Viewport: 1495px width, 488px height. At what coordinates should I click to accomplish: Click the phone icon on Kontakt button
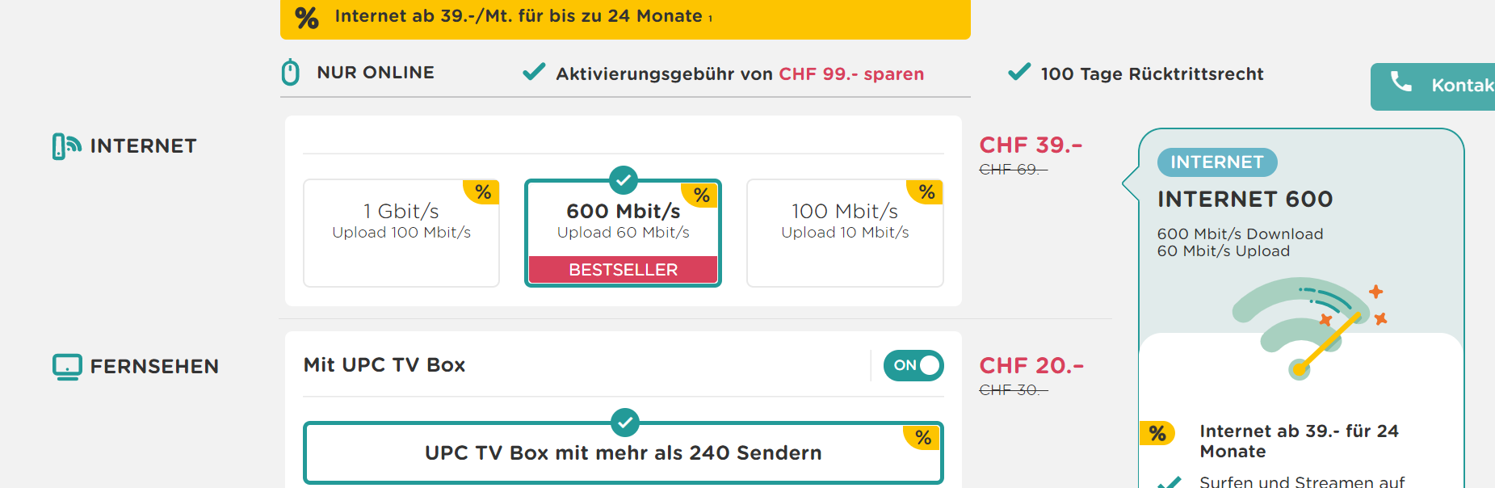coord(1401,82)
